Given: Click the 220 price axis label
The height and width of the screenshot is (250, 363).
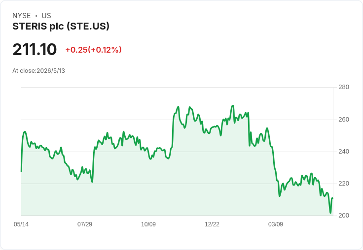Looking at the screenshot, I should click(x=344, y=184).
